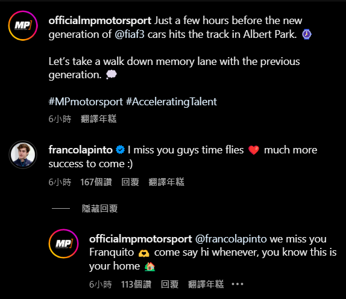346x299 pixels.
Task: Open the MP Motorsport avatar in the reply
Action: click(63, 244)
